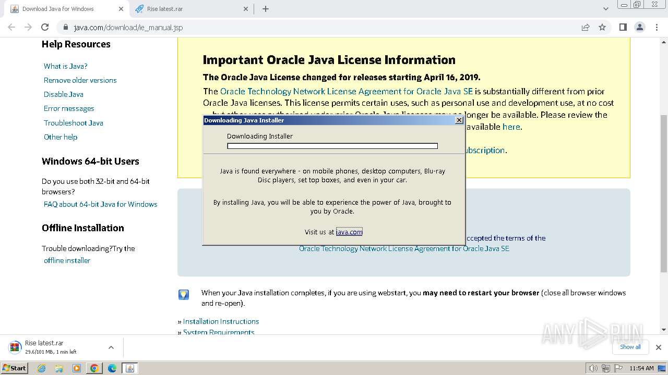
Task: Open Oracle Technology Network License Agreement link in notice
Action: 347,91
